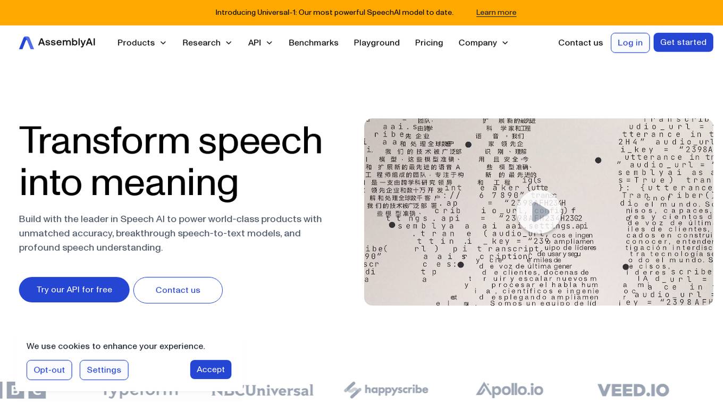The width and height of the screenshot is (723, 406).
Task: Click the Log in button
Action: (x=630, y=43)
